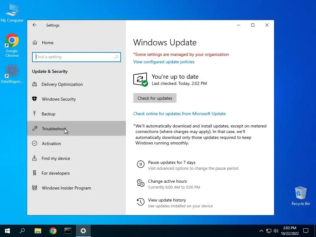316x237 pixels.
Task: Click the update status sync icon
Action: (x=140, y=79)
